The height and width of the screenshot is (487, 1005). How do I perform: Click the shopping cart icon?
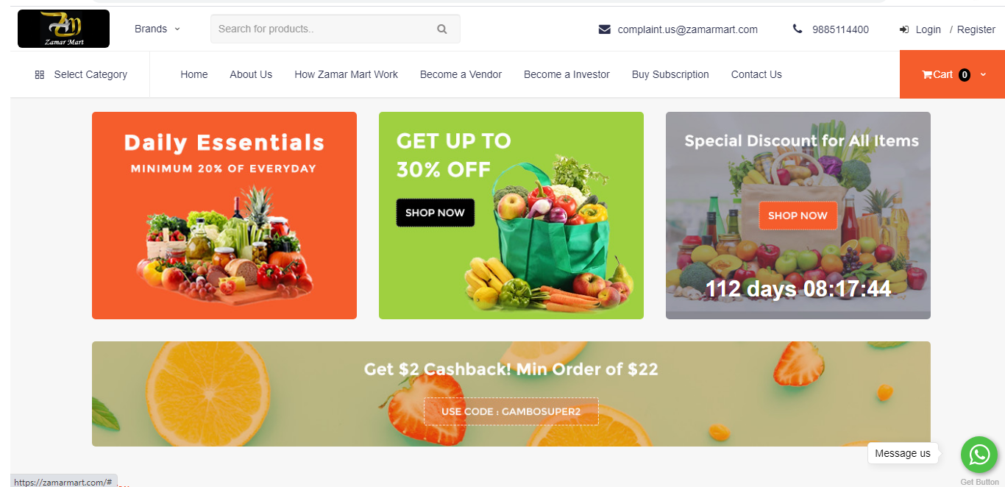coord(927,74)
